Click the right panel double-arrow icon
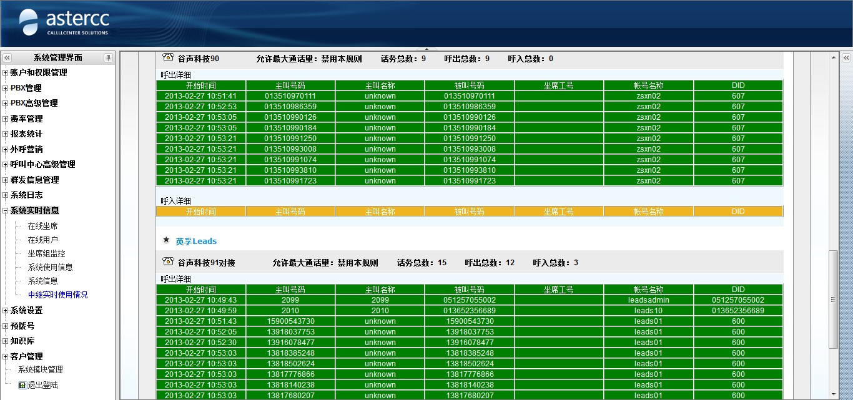The height and width of the screenshot is (400, 853). point(846,57)
